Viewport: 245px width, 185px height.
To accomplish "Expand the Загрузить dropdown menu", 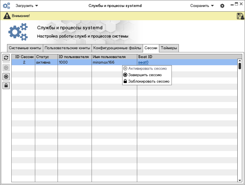I will tap(27, 6).
